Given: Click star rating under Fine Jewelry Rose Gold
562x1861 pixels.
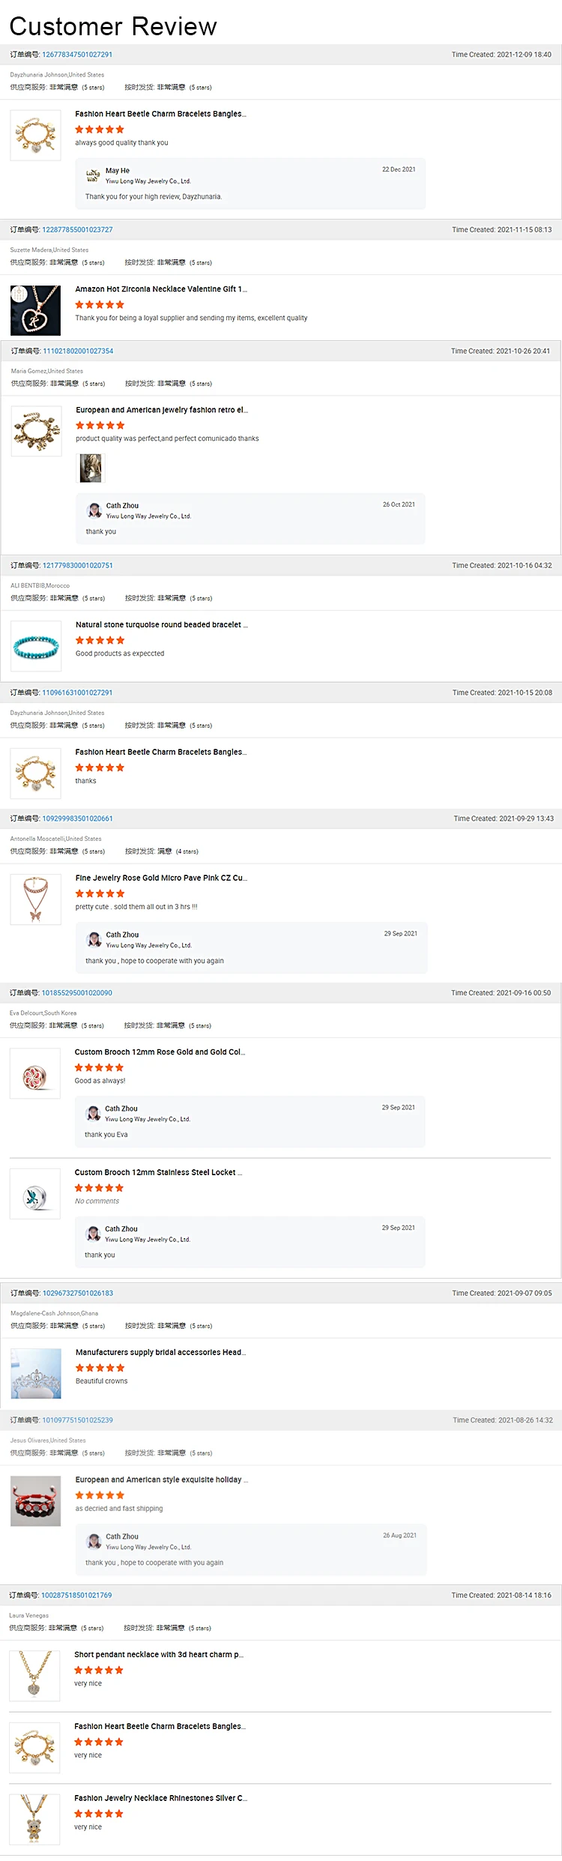Looking at the screenshot, I should (100, 893).
